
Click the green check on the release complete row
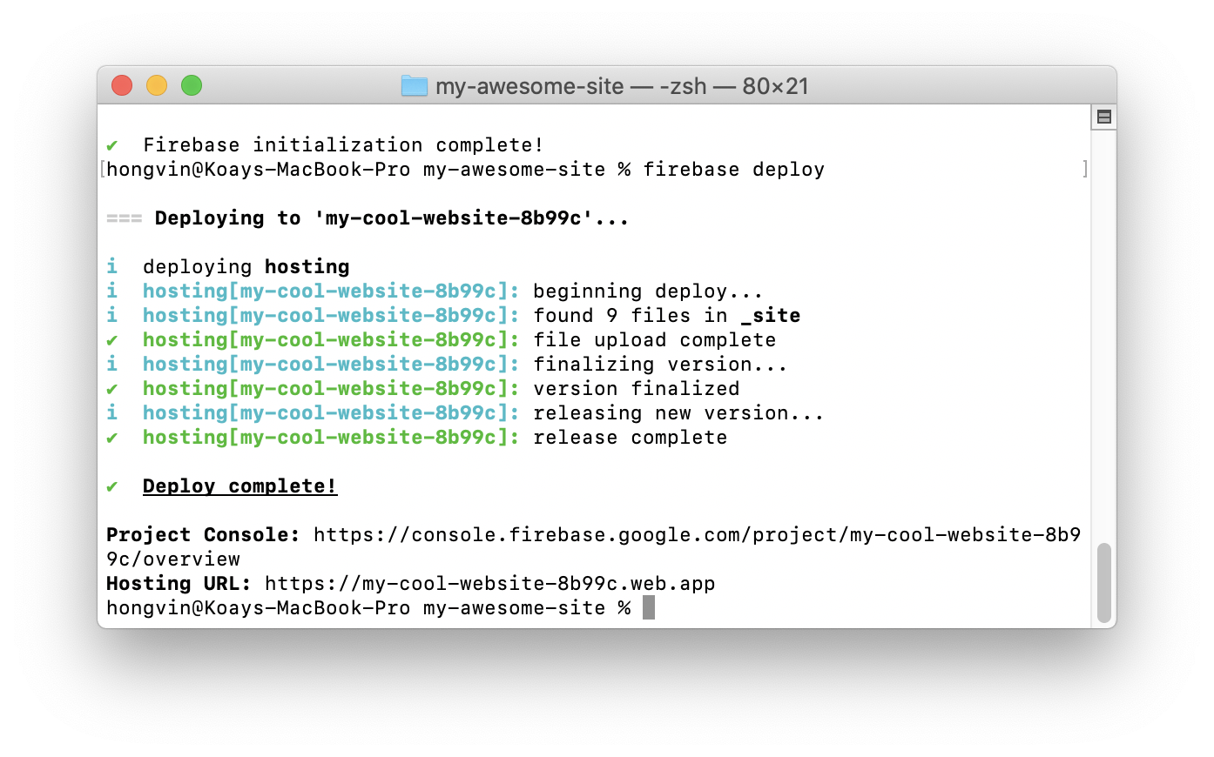pos(111,438)
